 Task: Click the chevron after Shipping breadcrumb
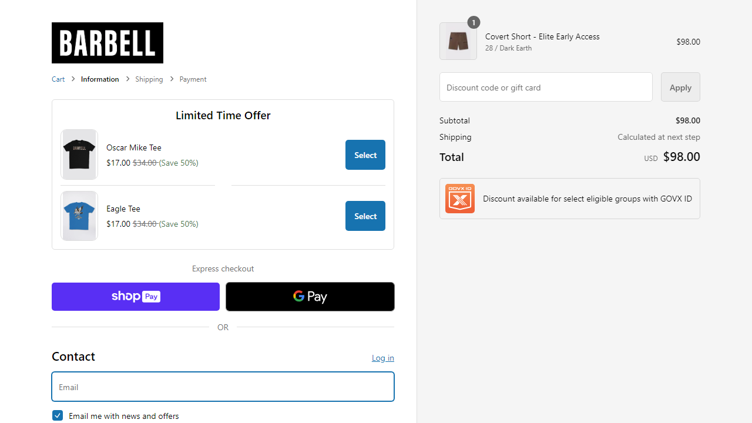172,79
